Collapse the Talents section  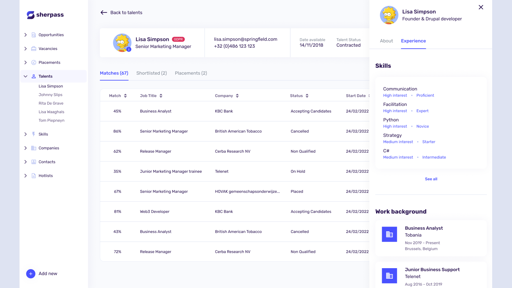coord(26,76)
